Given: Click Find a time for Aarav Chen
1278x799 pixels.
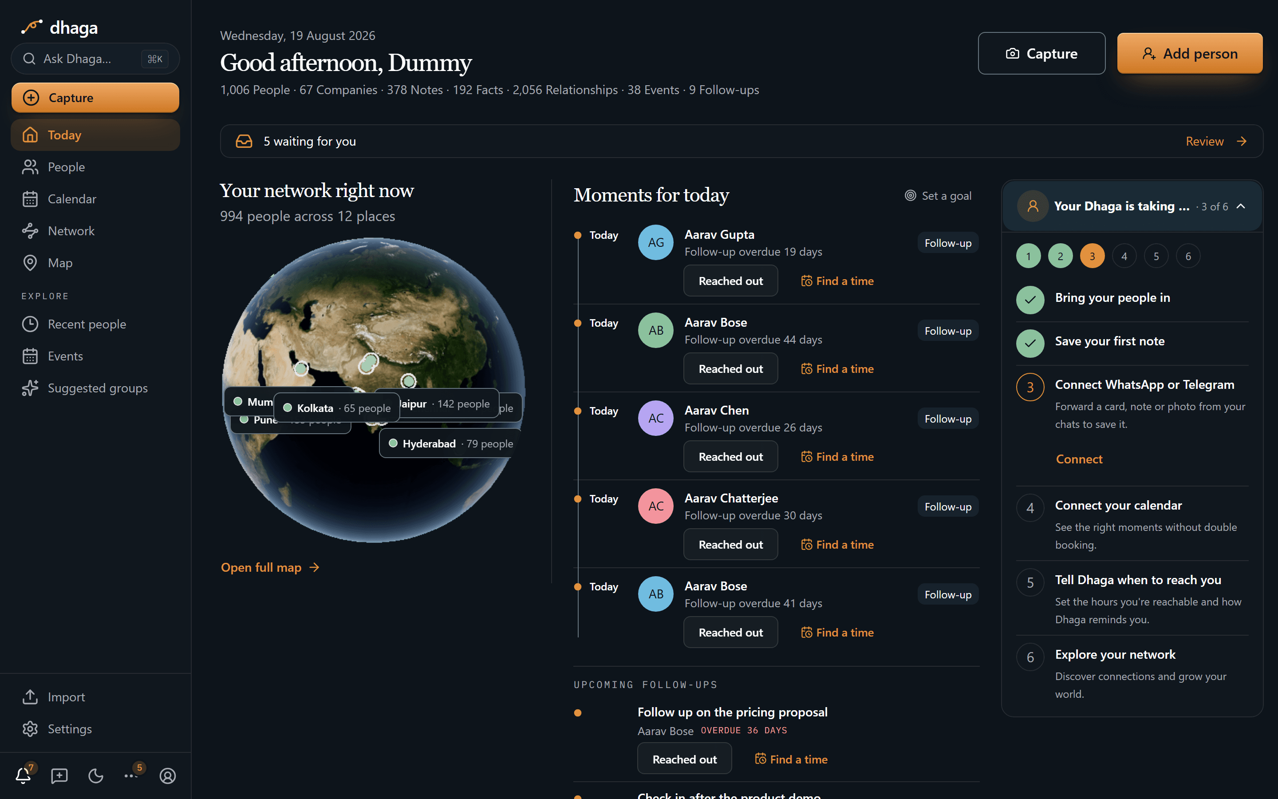Looking at the screenshot, I should tap(837, 457).
